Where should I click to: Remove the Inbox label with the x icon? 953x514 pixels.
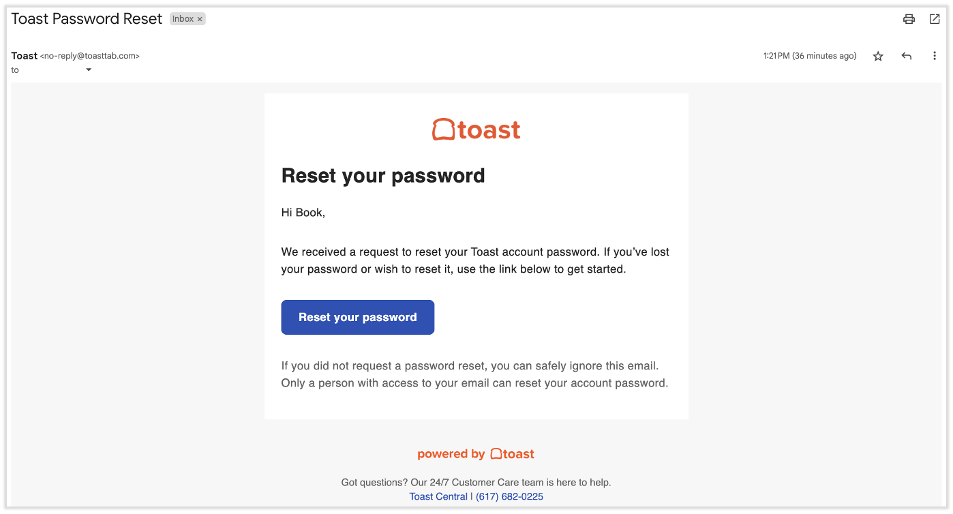199,18
